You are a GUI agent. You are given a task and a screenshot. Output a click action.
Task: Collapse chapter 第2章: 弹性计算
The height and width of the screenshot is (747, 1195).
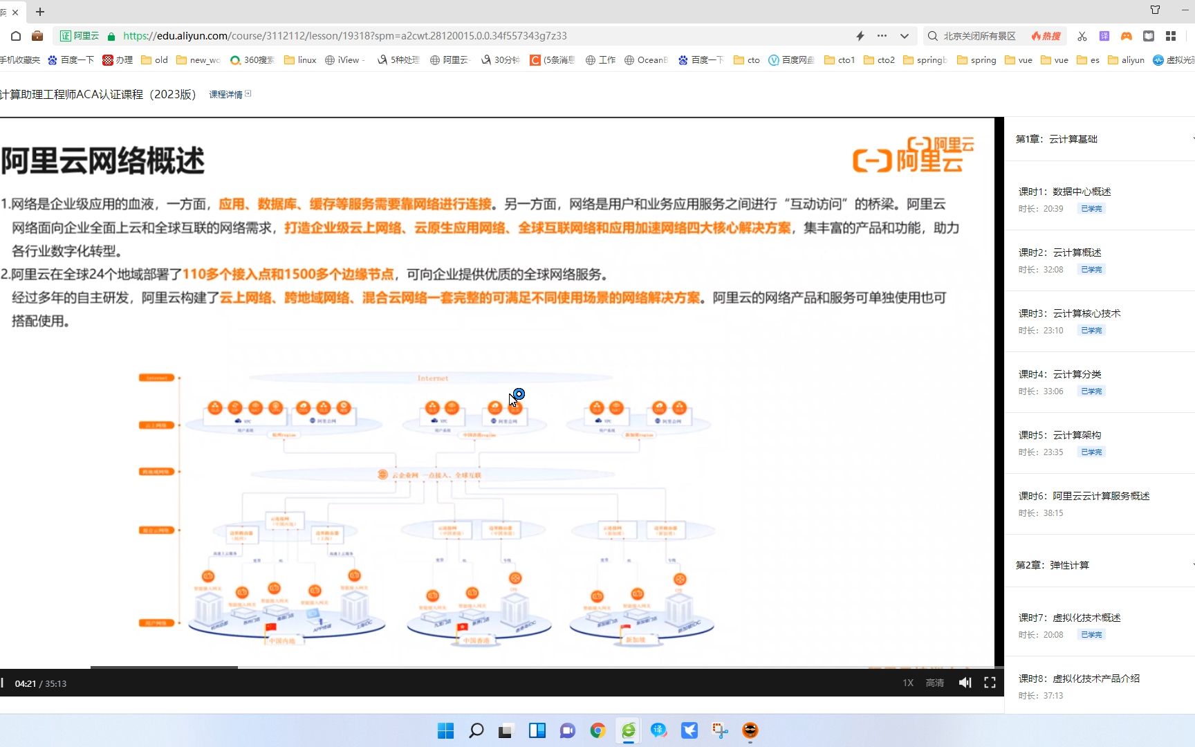tap(1100, 565)
